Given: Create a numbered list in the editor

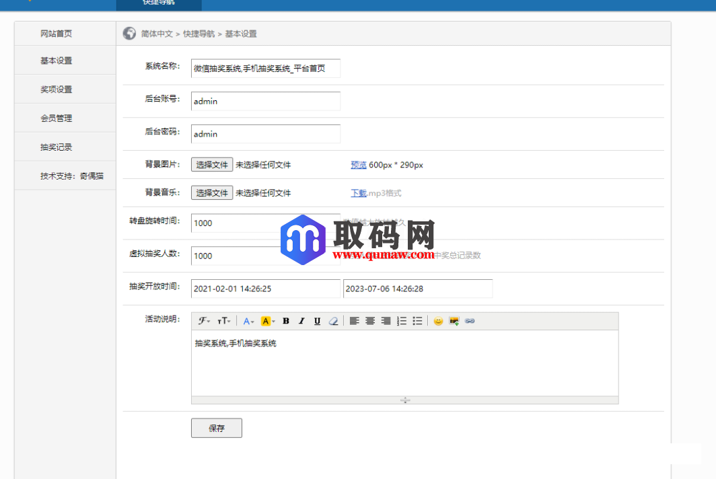Looking at the screenshot, I should [x=401, y=321].
